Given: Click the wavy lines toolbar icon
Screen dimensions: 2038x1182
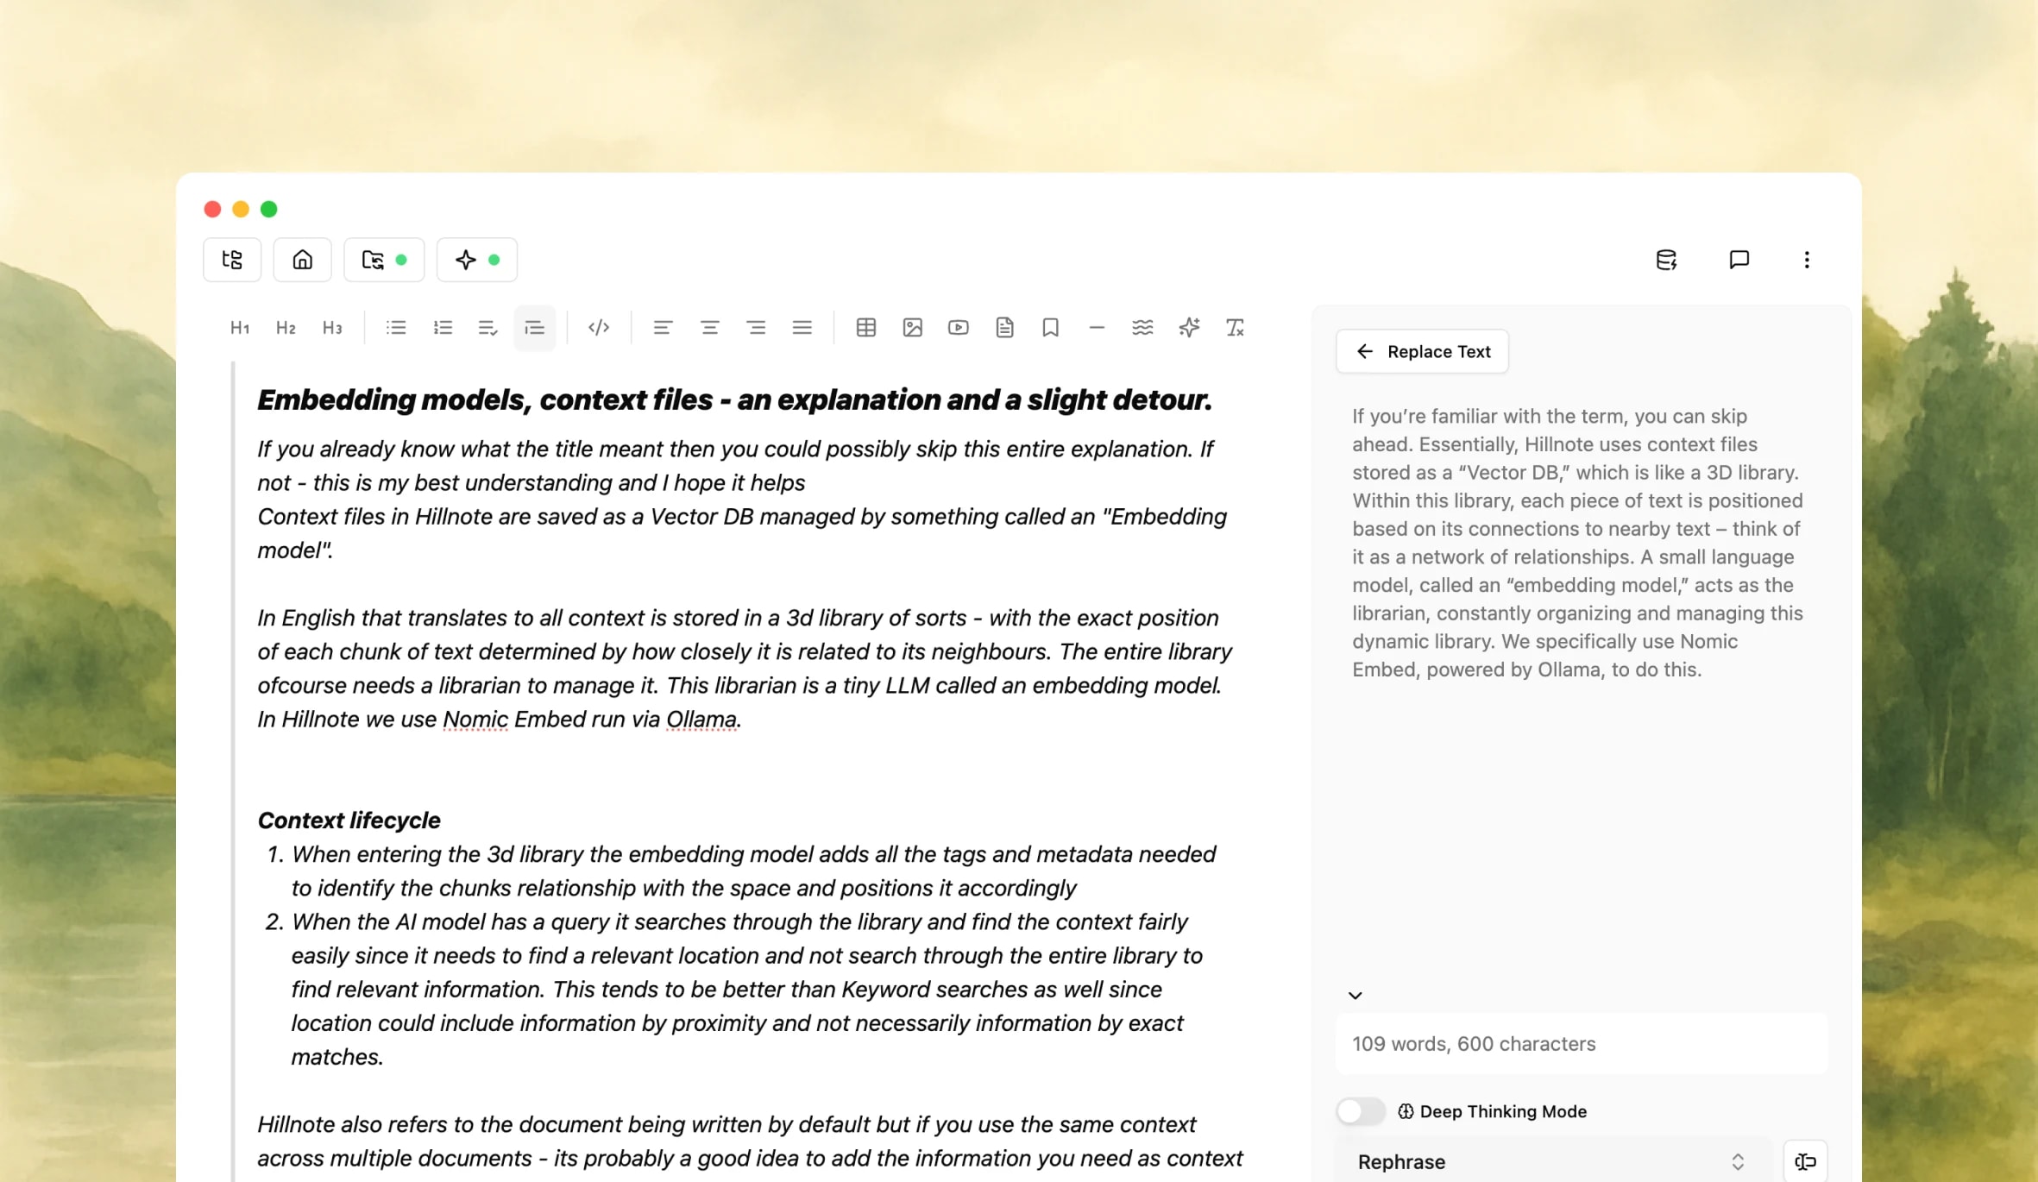Looking at the screenshot, I should (x=1142, y=328).
